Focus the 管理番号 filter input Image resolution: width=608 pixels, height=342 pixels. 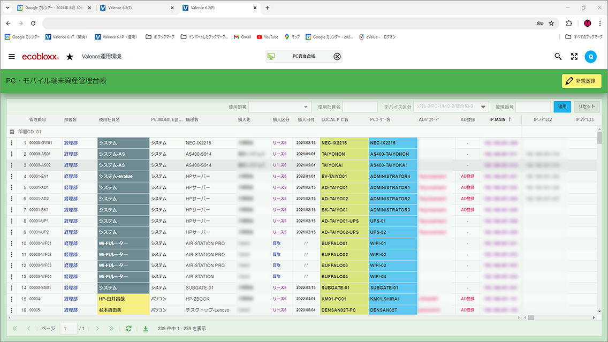(x=533, y=107)
